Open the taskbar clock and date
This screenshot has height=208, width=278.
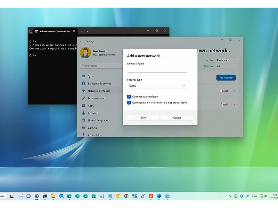[x=274, y=196]
